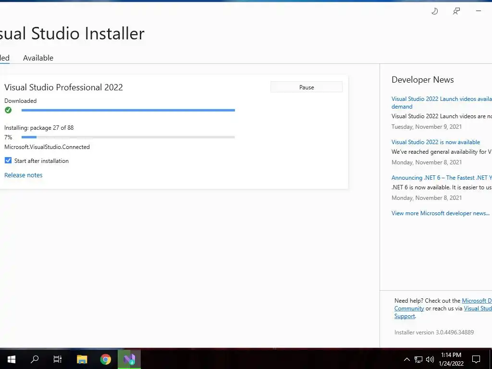Open the network status tray icon
492x369 pixels.
click(418, 359)
